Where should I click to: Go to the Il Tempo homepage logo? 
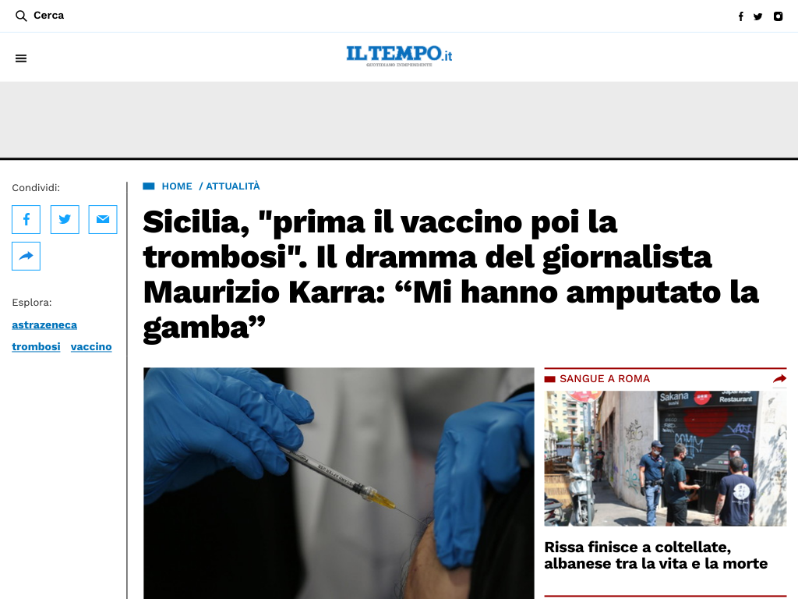399,55
